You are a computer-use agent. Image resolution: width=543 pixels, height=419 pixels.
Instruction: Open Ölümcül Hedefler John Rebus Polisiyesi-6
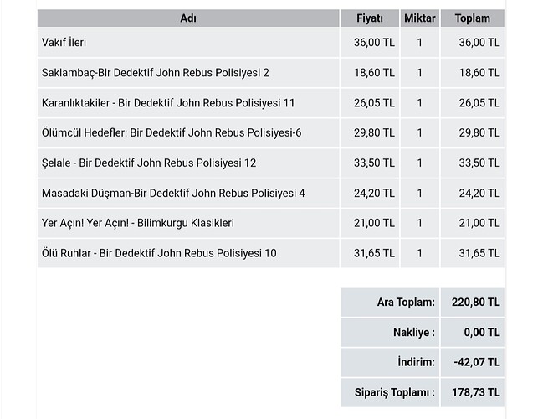pyautogui.click(x=172, y=133)
